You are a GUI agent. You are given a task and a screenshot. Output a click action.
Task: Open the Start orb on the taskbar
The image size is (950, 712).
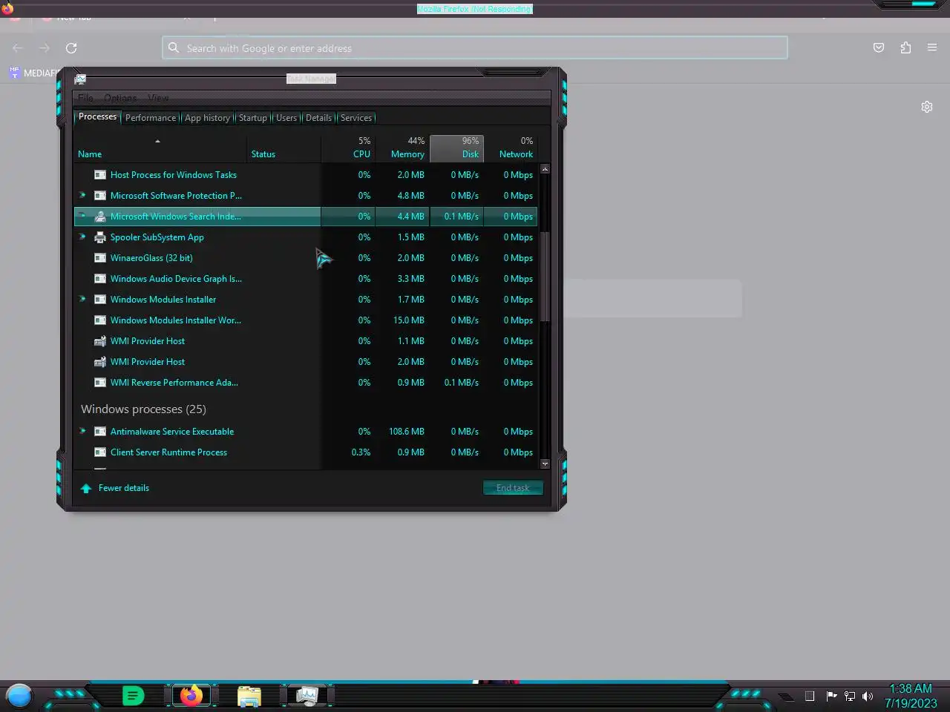19,696
